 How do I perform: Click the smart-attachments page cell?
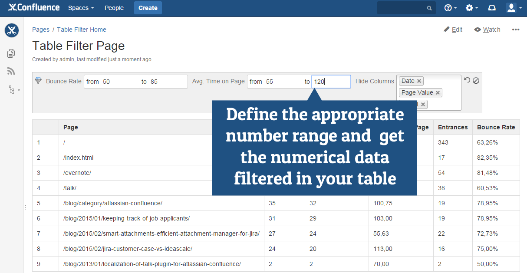[161, 234]
